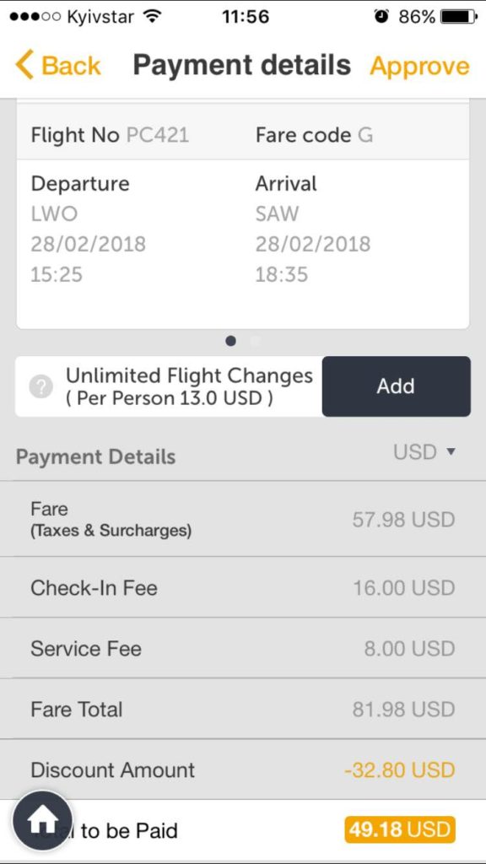Tap the Back chevron arrow icon
Image resolution: width=486 pixels, height=864 pixels.
(x=24, y=65)
